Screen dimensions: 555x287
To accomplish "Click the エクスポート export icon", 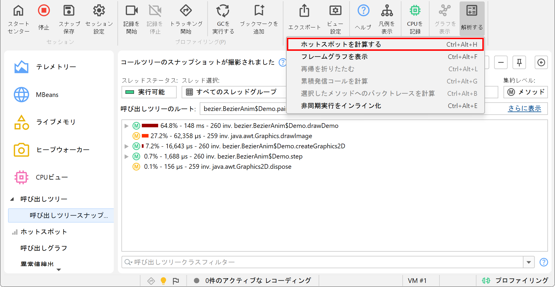I will point(304,11).
